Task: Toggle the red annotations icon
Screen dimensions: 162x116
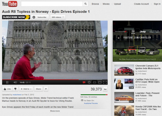Action: click(x=84, y=82)
